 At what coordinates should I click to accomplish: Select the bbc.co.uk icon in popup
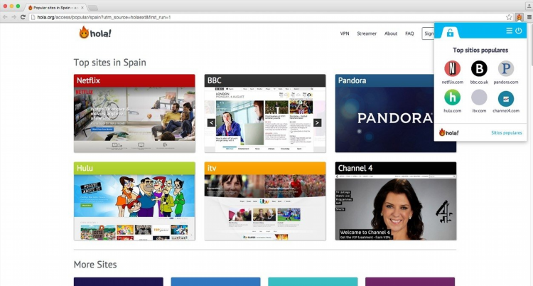[x=479, y=68]
